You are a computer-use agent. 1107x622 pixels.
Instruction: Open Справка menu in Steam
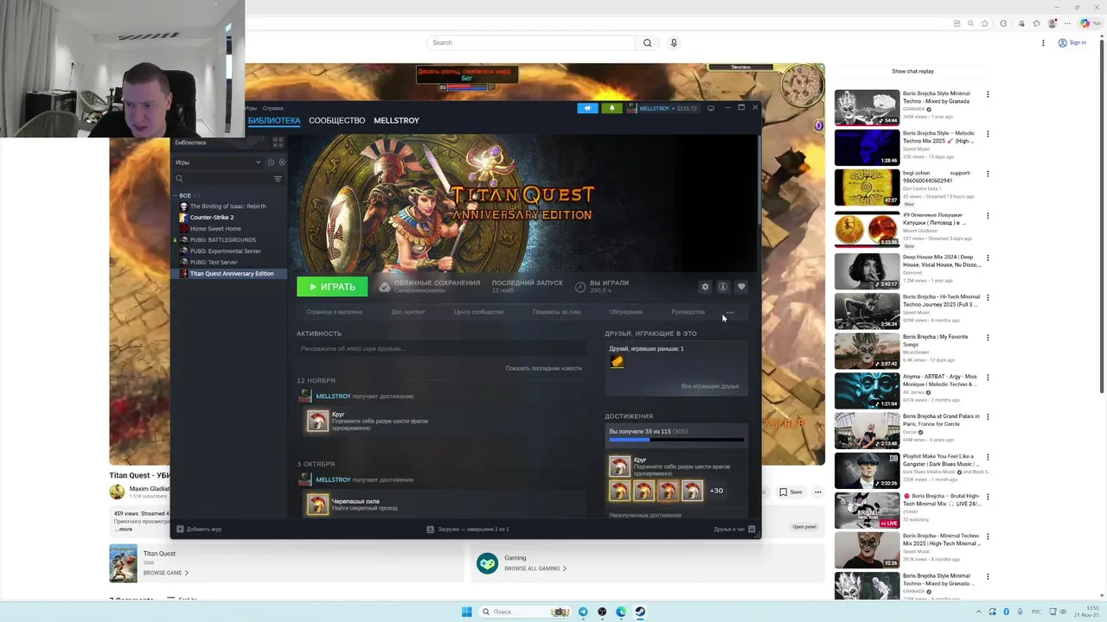tap(272, 108)
